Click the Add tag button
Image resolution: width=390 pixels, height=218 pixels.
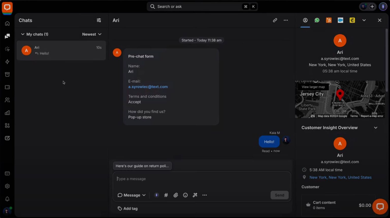(x=127, y=208)
